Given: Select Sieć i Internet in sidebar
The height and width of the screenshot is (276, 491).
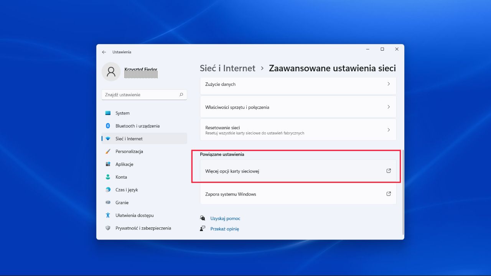Looking at the screenshot, I should pyautogui.click(x=129, y=138).
